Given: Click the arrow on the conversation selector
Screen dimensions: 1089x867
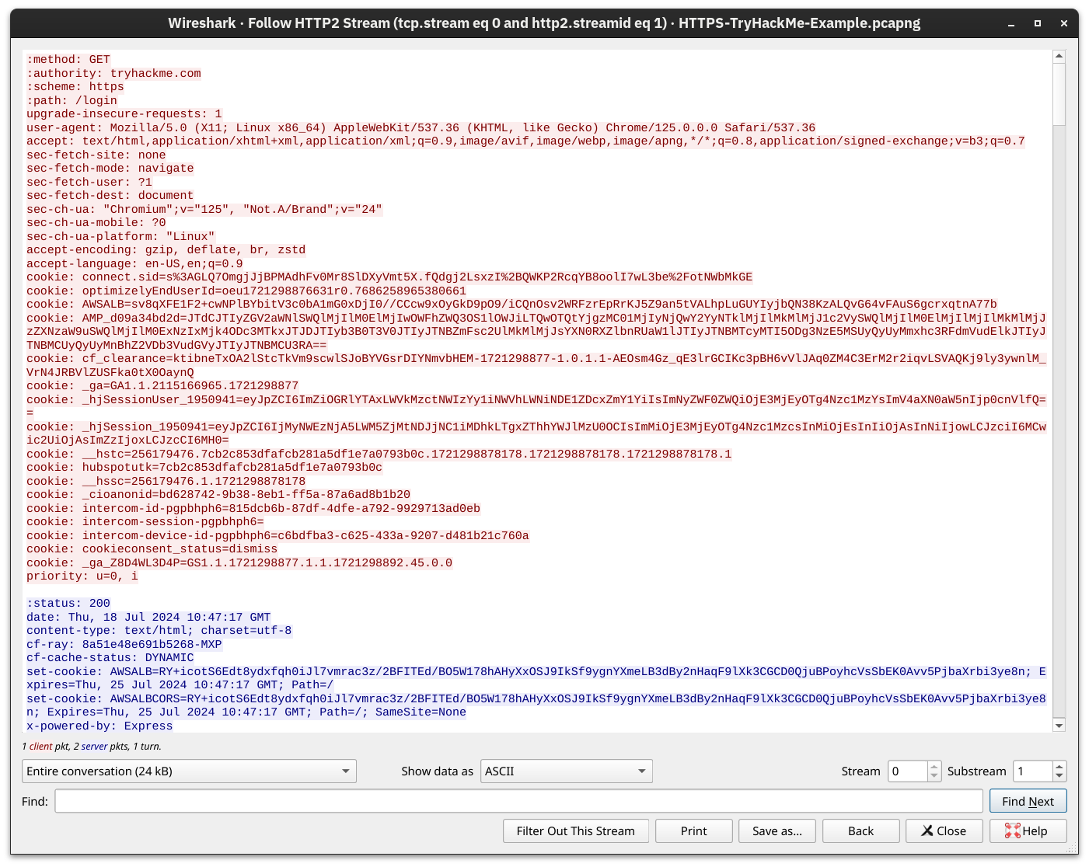Looking at the screenshot, I should pyautogui.click(x=346, y=771).
